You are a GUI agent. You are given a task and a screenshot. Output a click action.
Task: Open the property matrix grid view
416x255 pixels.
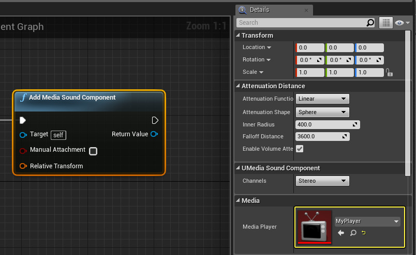[385, 23]
